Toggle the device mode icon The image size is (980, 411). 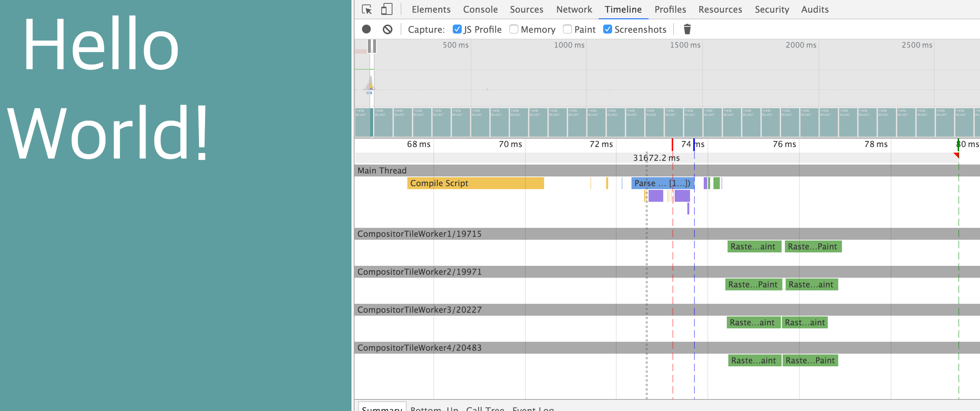coord(386,10)
